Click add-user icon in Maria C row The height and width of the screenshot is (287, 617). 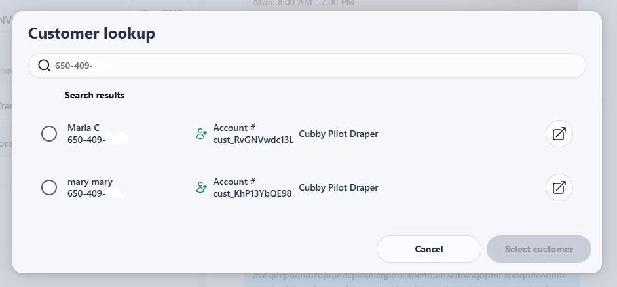202,134
